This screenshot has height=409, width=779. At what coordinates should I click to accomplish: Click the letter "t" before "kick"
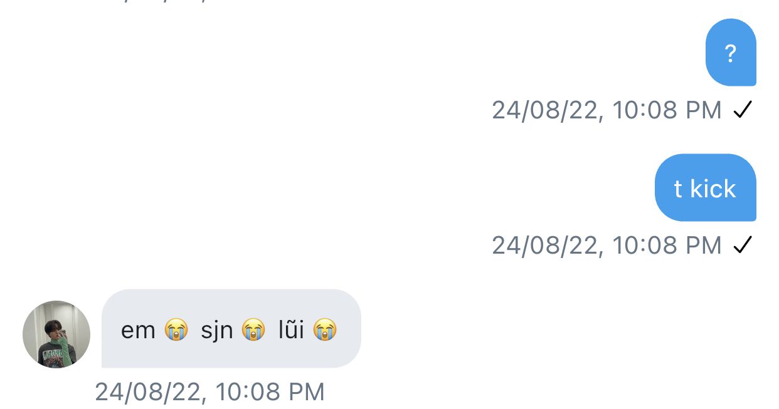click(678, 189)
